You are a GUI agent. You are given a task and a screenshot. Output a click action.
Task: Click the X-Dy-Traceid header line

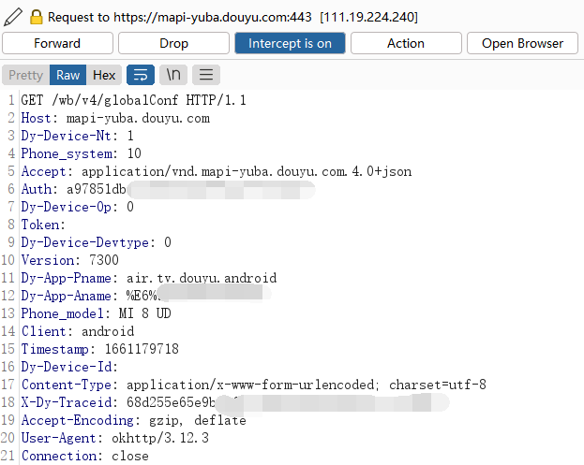pyautogui.click(x=235, y=402)
